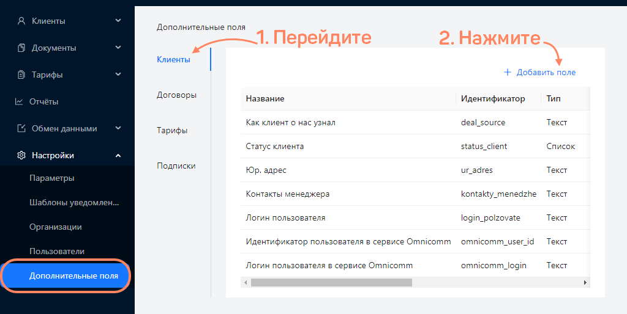Click the Название column header
The image size is (627, 314).
[265, 98]
